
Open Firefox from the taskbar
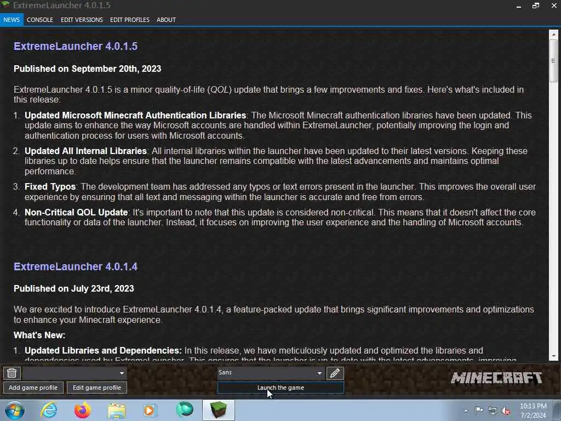click(x=82, y=410)
